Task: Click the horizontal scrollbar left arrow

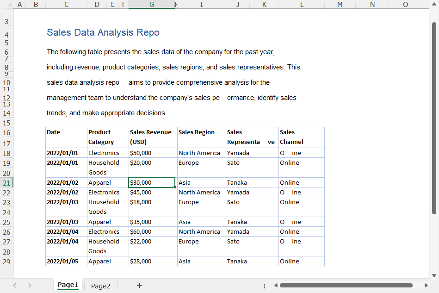Action: pos(276,286)
